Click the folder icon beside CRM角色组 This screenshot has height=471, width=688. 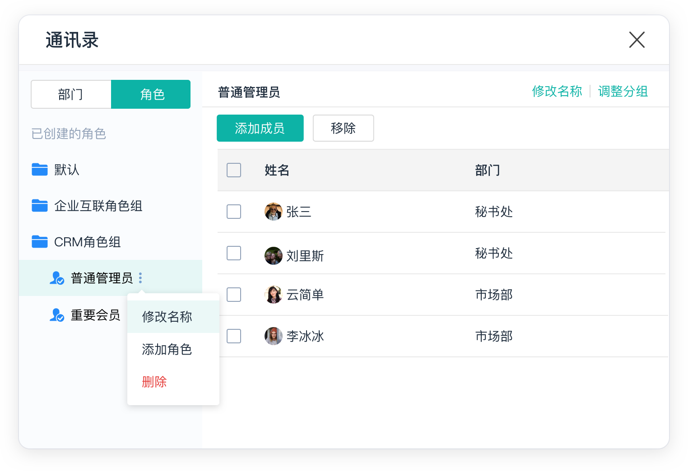pyautogui.click(x=40, y=242)
